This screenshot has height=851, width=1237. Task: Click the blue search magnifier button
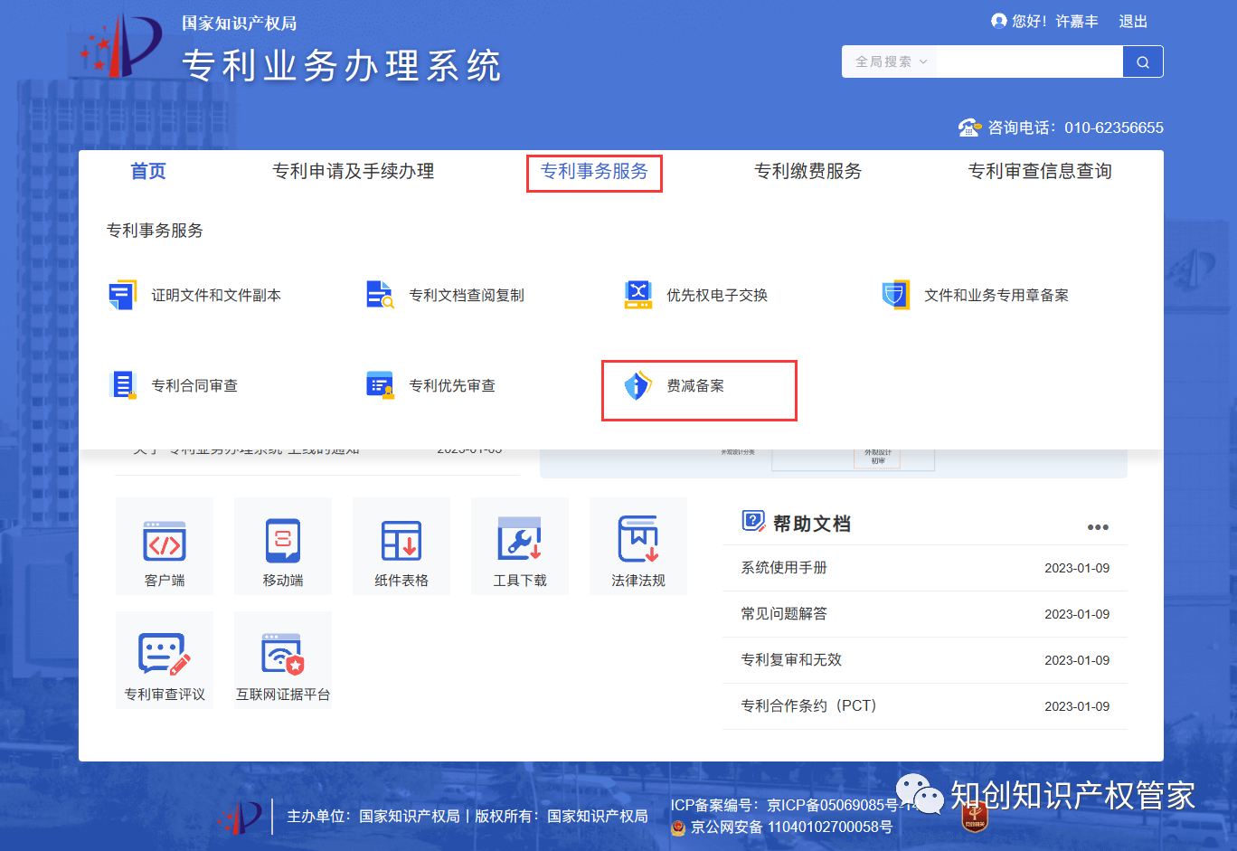(x=1143, y=61)
